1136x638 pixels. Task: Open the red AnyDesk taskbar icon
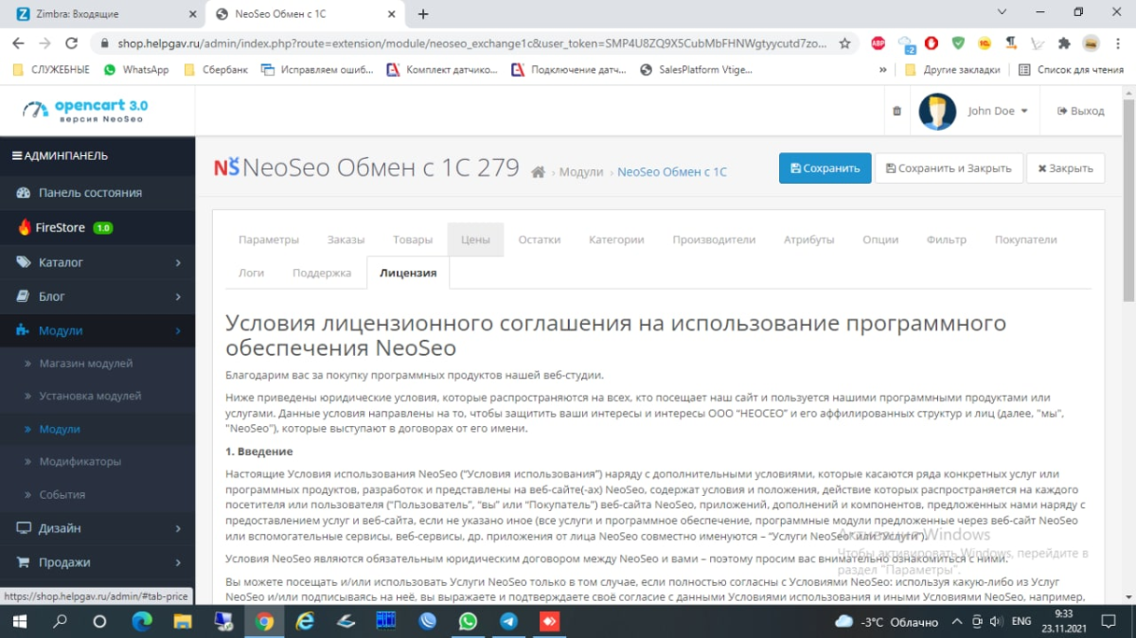549,621
